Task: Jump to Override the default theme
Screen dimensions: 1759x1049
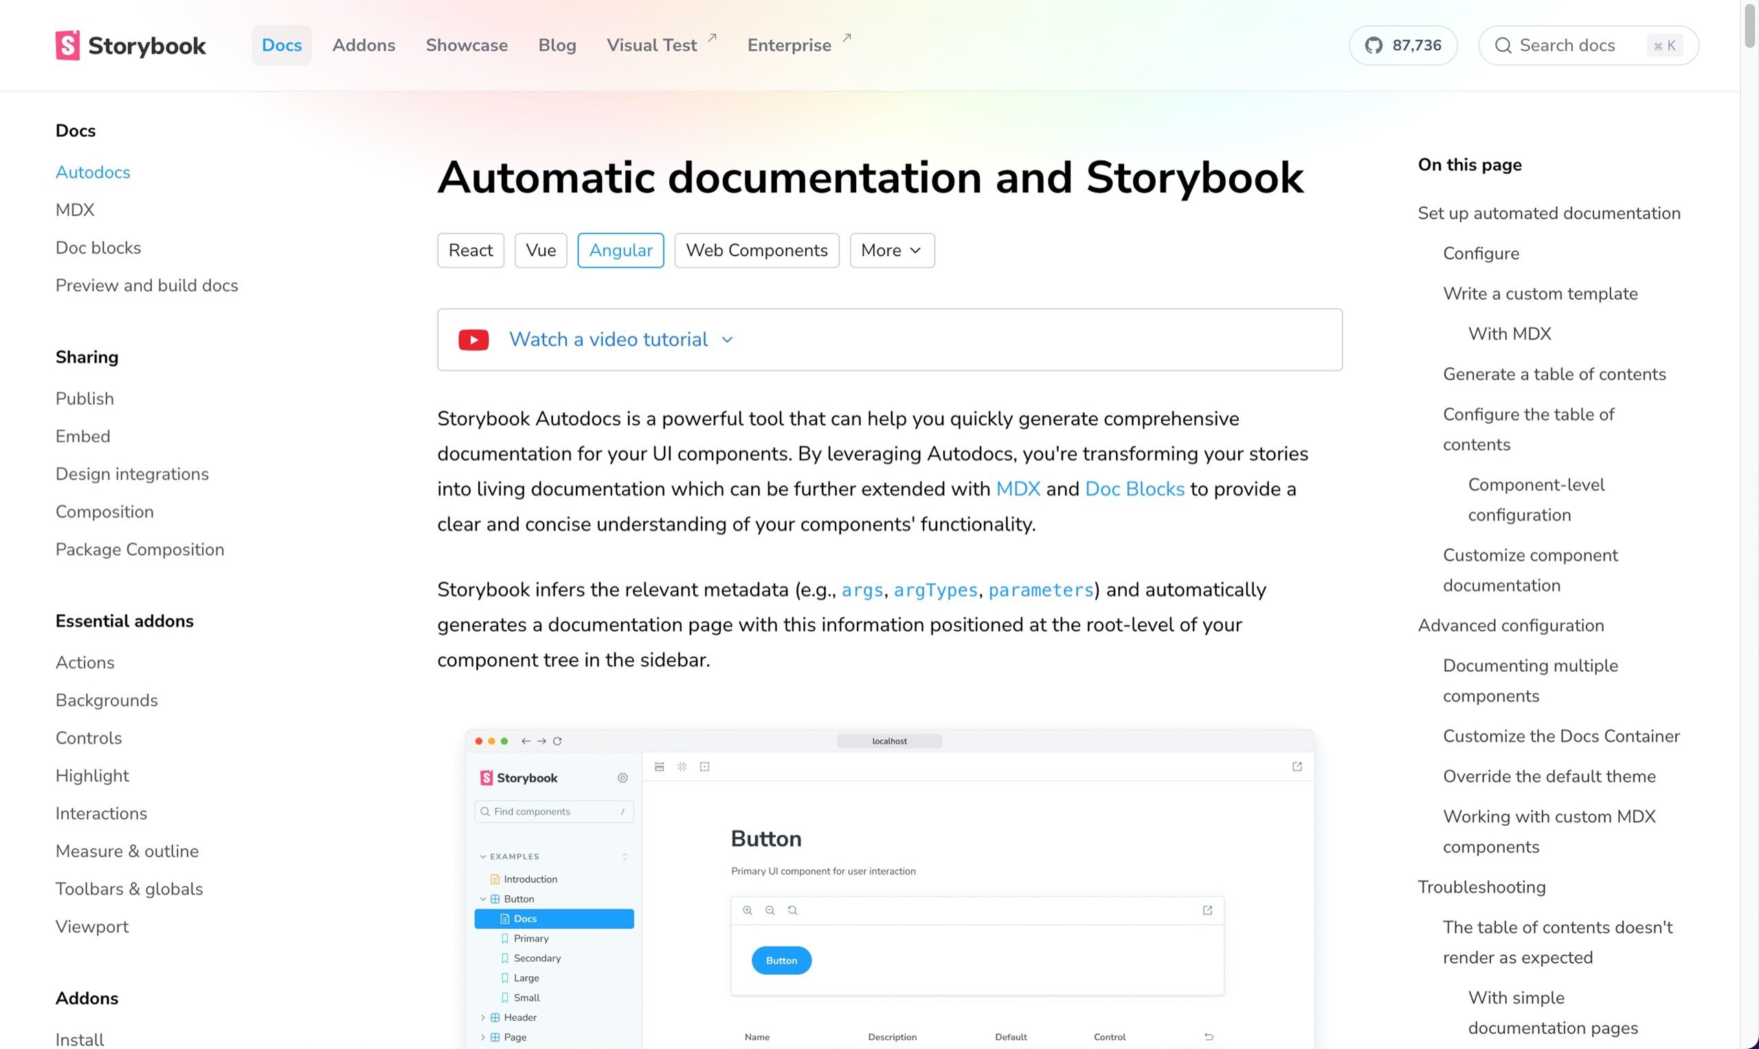Action: coord(1549,777)
